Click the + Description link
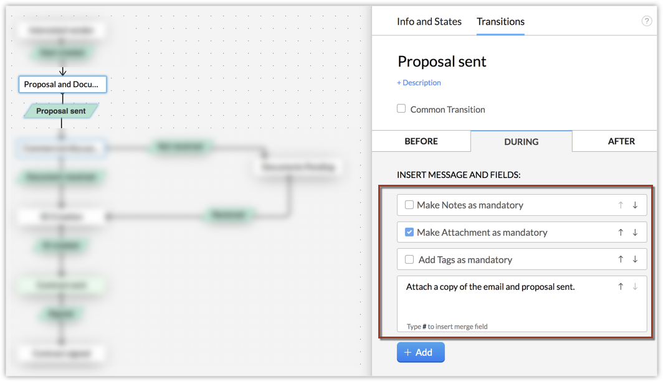This screenshot has height=382, width=663. [419, 83]
